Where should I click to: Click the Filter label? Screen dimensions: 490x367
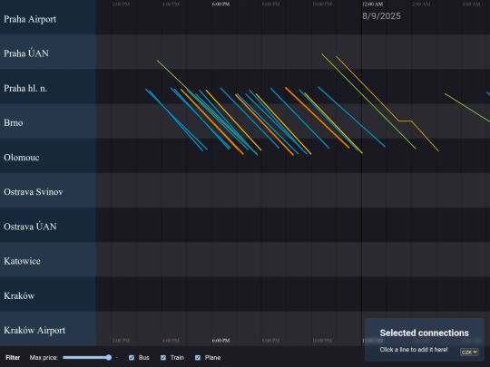pyautogui.click(x=13, y=358)
